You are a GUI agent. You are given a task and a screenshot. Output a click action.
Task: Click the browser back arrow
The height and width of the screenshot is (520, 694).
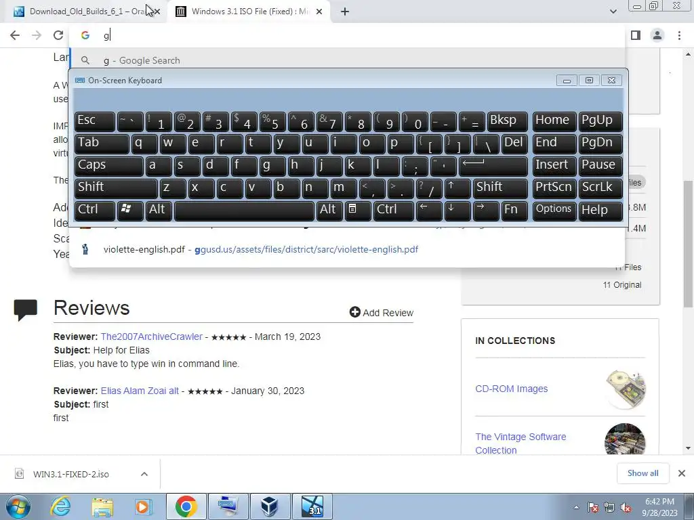15,35
